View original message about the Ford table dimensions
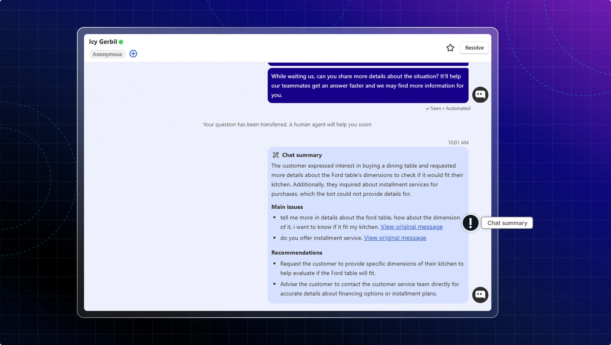Screen dimensions: 611x345 coord(411,227)
